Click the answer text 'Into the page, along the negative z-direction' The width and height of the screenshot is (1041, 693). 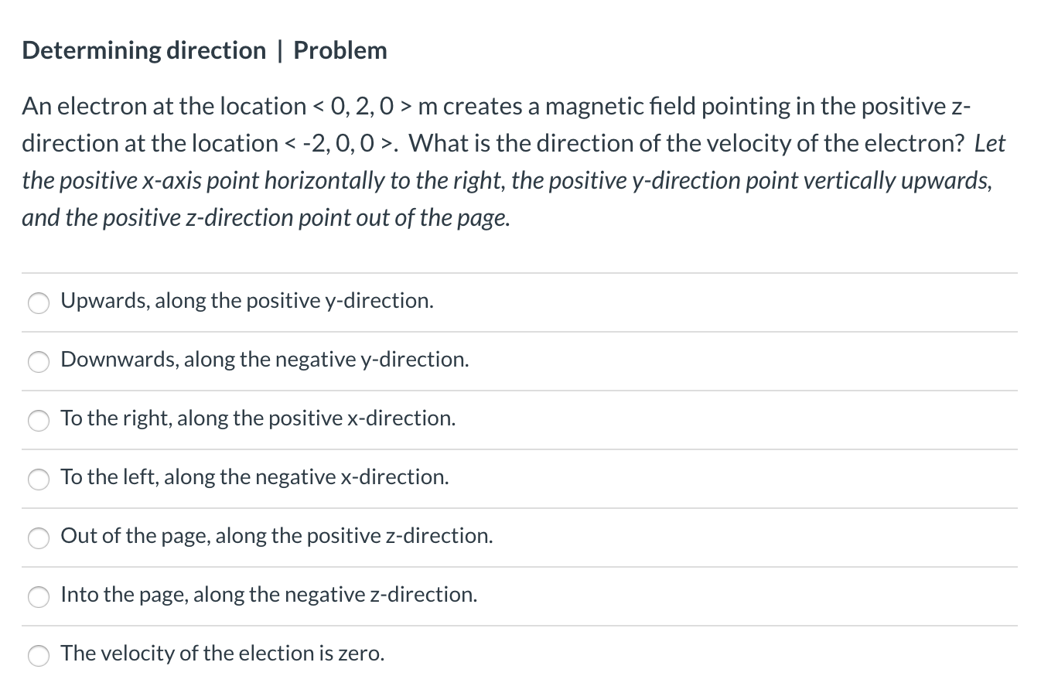click(x=269, y=596)
